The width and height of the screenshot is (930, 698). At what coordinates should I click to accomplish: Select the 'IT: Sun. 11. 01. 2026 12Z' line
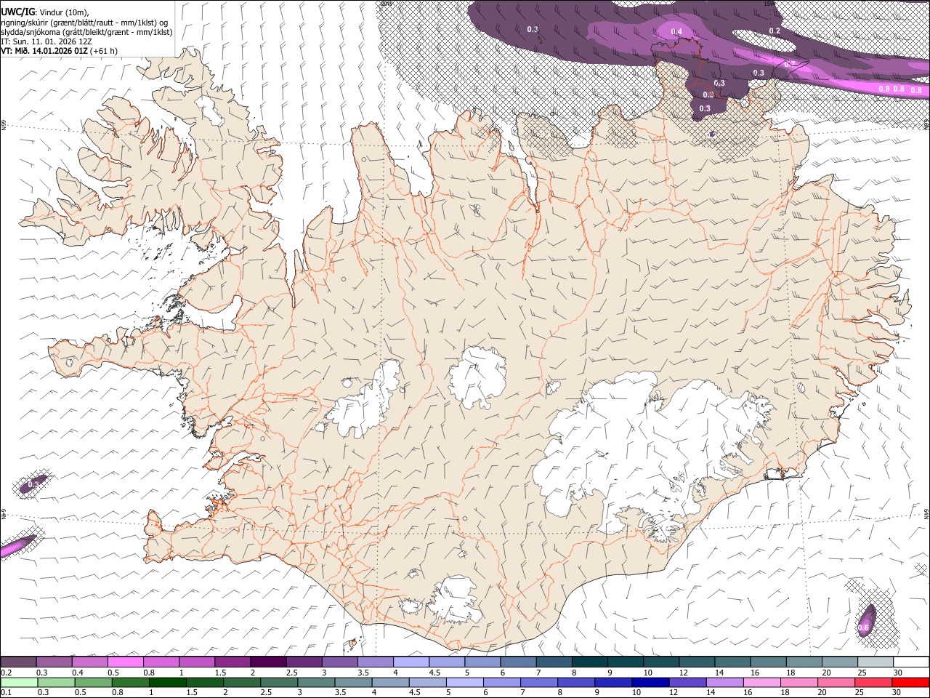46,41
